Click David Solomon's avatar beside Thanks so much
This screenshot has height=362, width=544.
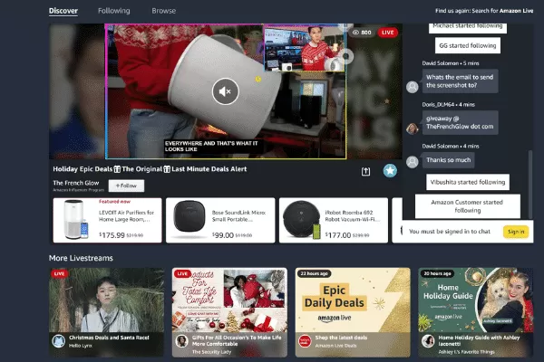413,162
